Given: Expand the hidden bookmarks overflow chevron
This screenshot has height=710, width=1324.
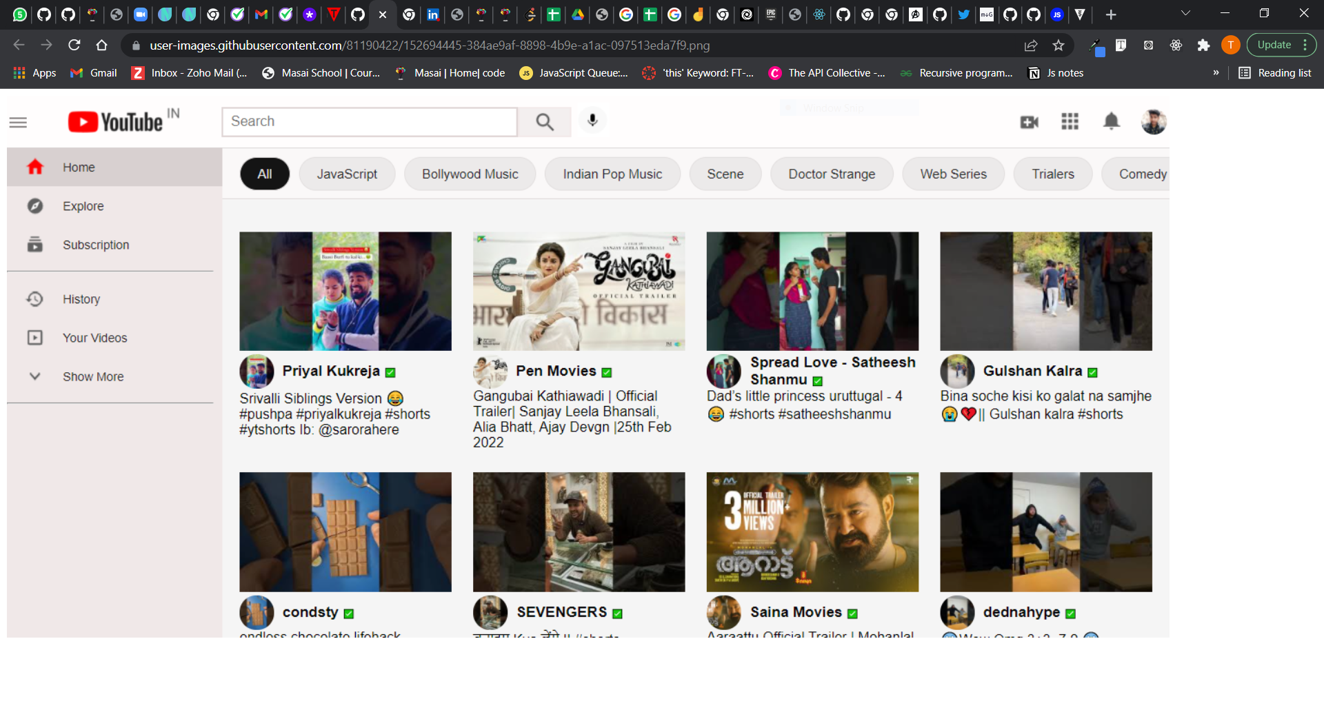Looking at the screenshot, I should [x=1216, y=73].
